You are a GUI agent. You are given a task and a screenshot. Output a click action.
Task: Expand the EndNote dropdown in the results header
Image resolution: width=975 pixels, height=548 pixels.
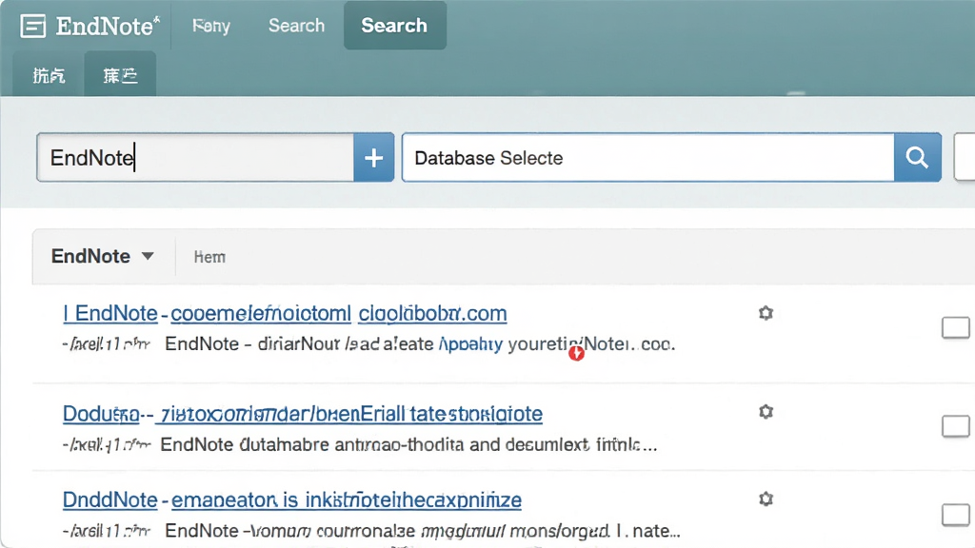click(103, 257)
